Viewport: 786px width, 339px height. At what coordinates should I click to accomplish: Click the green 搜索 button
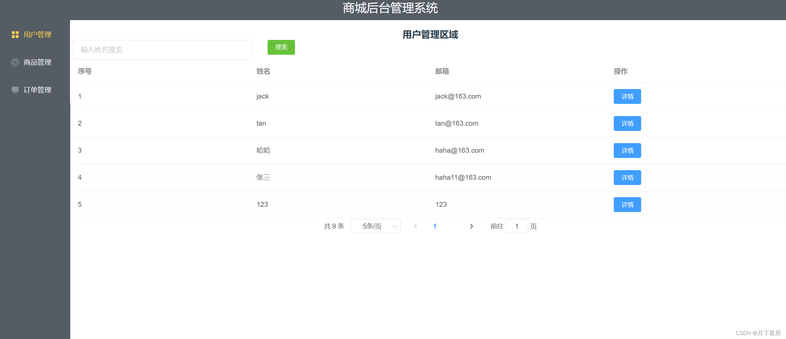(x=281, y=47)
